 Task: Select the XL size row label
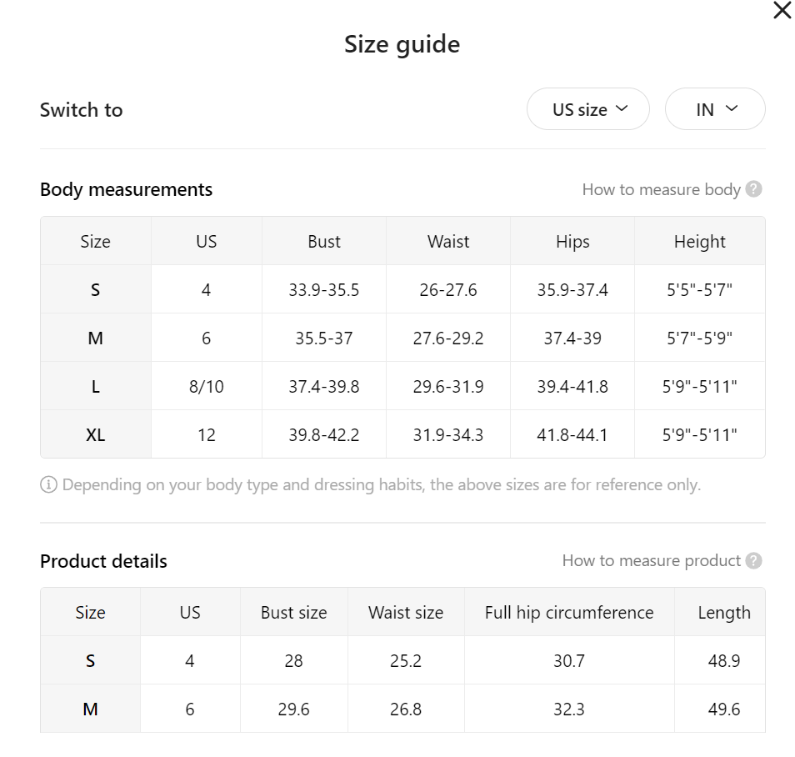[x=95, y=435]
